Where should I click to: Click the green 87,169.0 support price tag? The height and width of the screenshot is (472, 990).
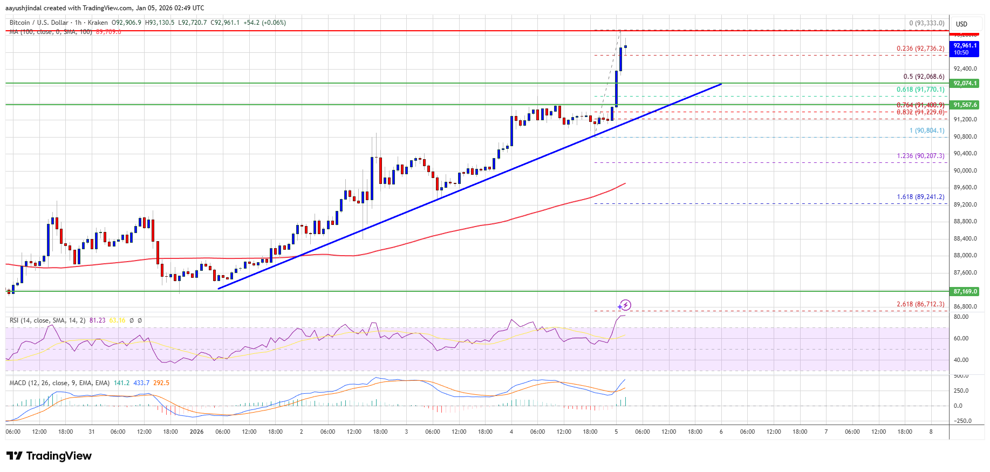(965, 291)
